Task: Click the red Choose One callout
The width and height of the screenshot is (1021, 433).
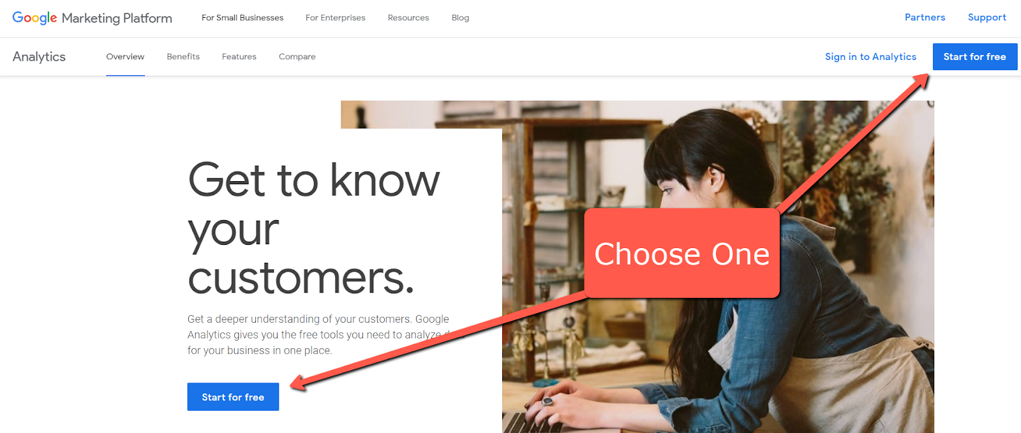Action: (682, 253)
